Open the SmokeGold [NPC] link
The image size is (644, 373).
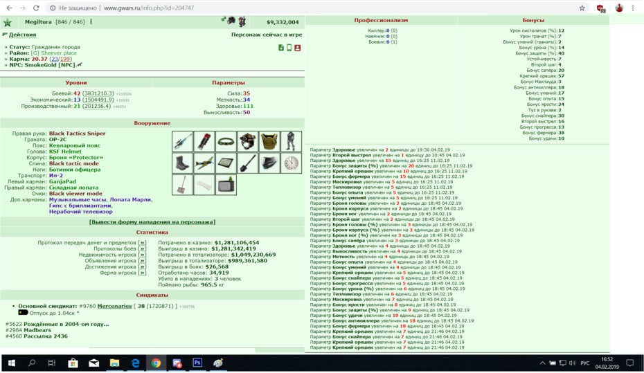click(x=50, y=65)
